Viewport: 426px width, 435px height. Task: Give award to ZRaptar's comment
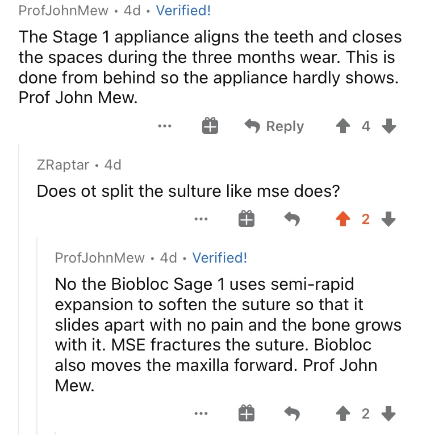point(247,218)
